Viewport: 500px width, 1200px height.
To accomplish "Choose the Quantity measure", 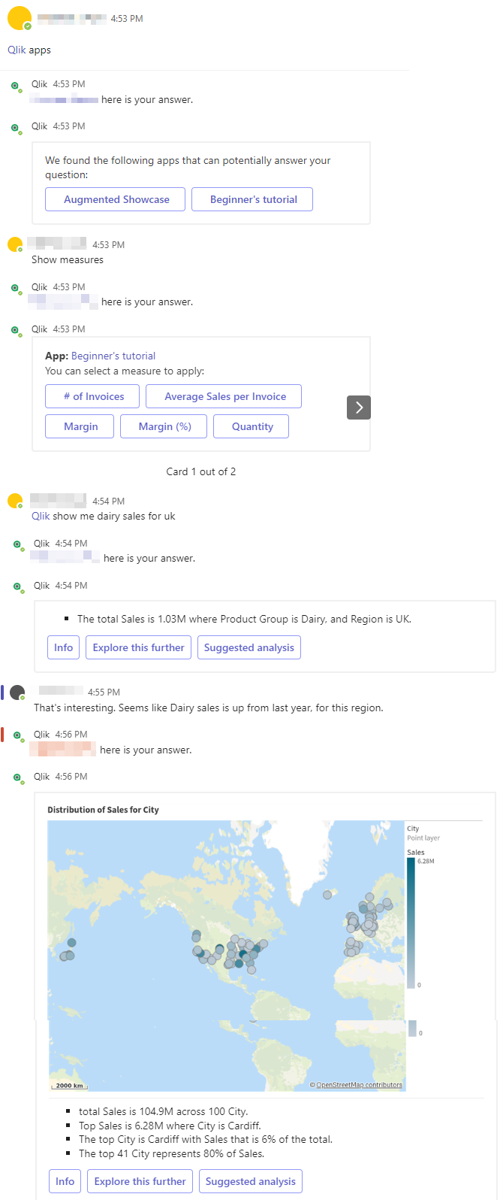I will (x=252, y=426).
